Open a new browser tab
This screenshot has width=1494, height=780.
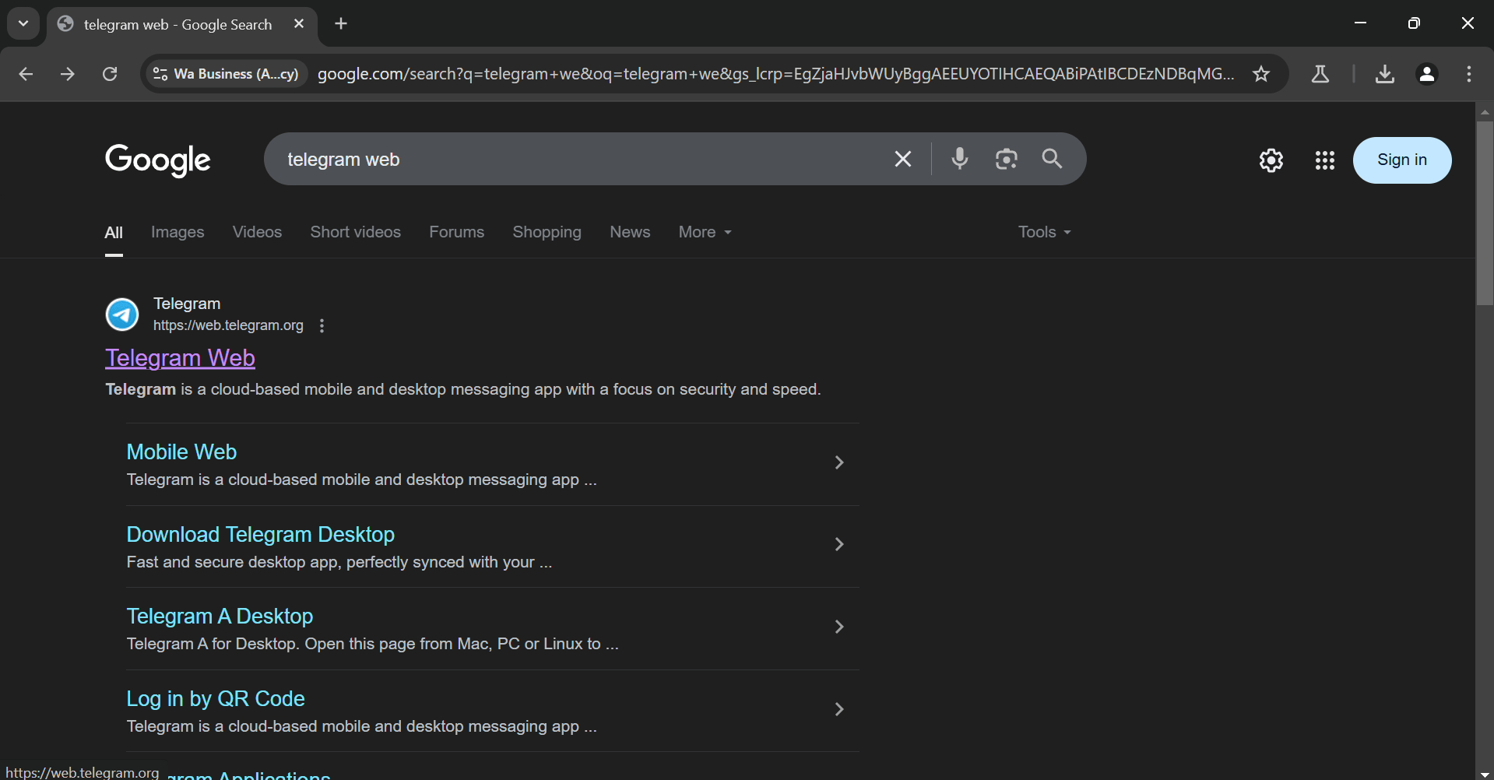[341, 23]
